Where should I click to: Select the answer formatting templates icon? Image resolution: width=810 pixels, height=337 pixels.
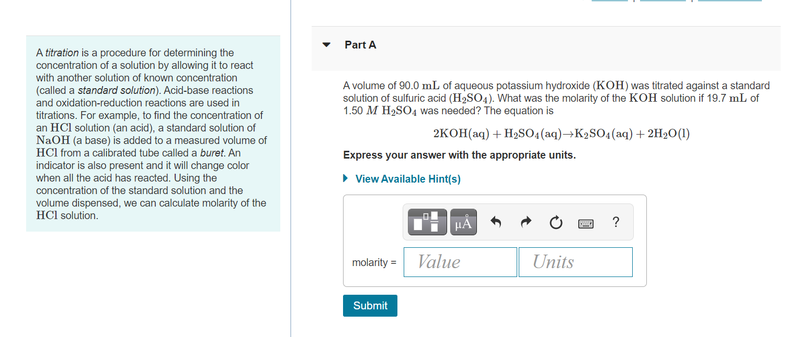[x=426, y=221]
